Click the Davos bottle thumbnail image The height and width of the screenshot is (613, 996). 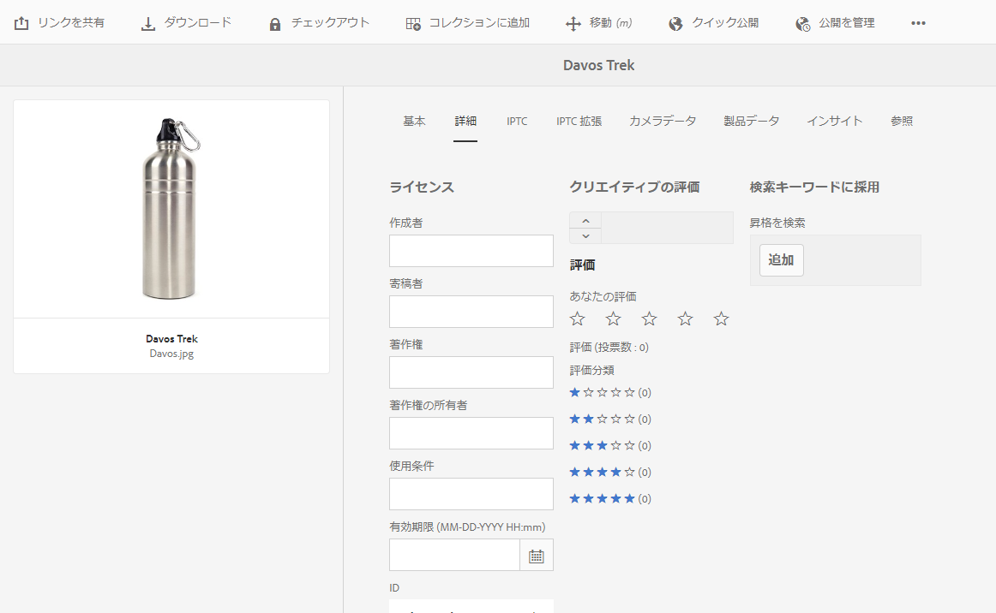(x=171, y=209)
